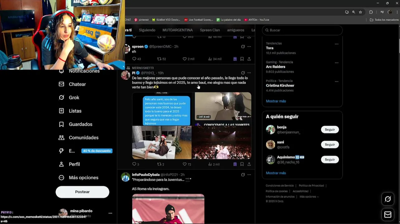Open the floating Grok button
Image resolution: width=400 pixels, height=224 pixels.
(x=388, y=199)
